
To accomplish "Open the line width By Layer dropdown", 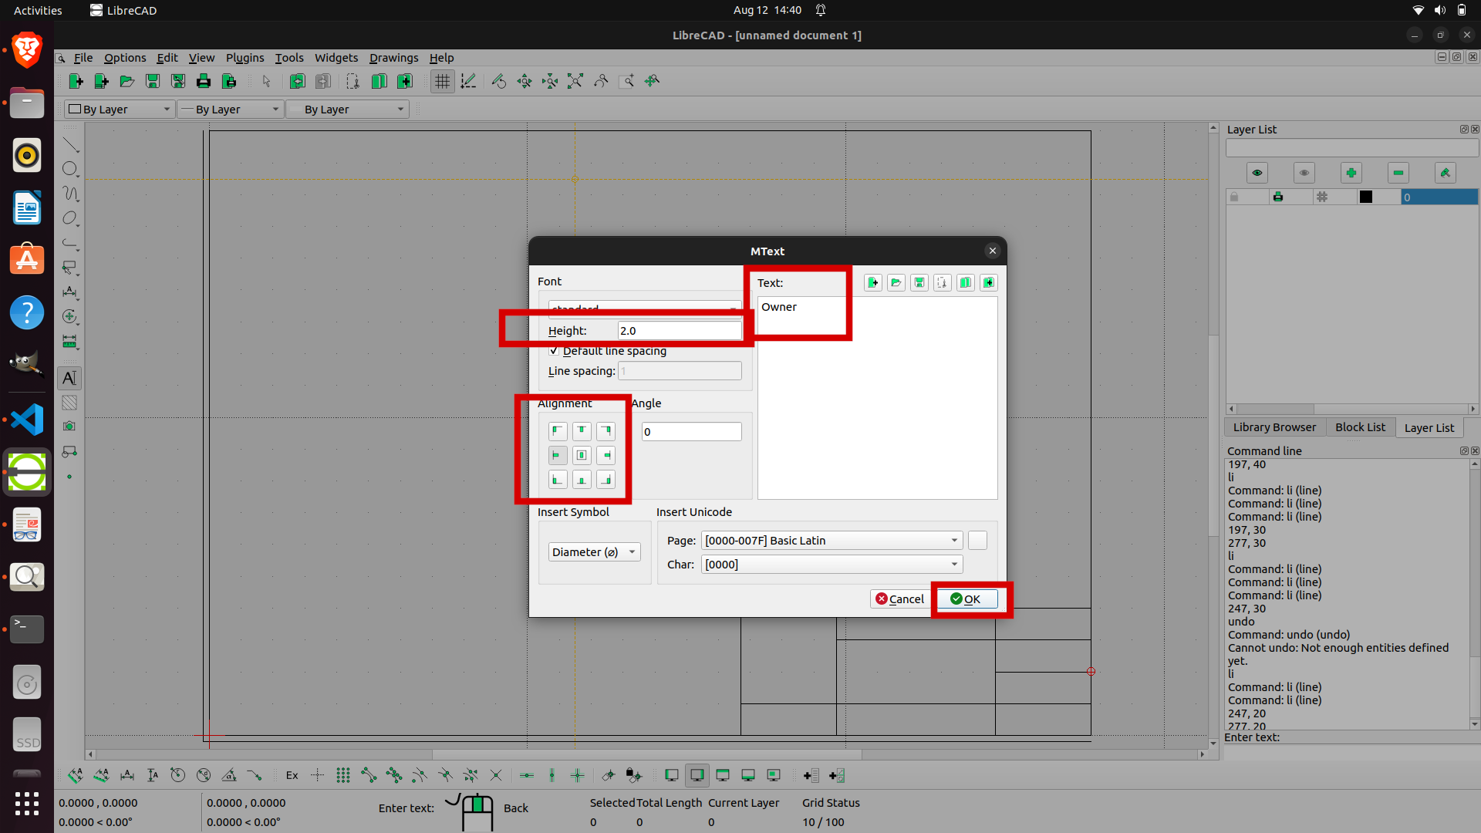I will [230, 109].
